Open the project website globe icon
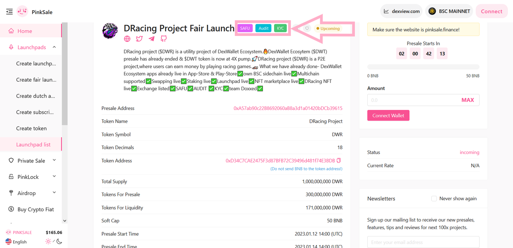Screen dimensions: 513x248 point(127,39)
